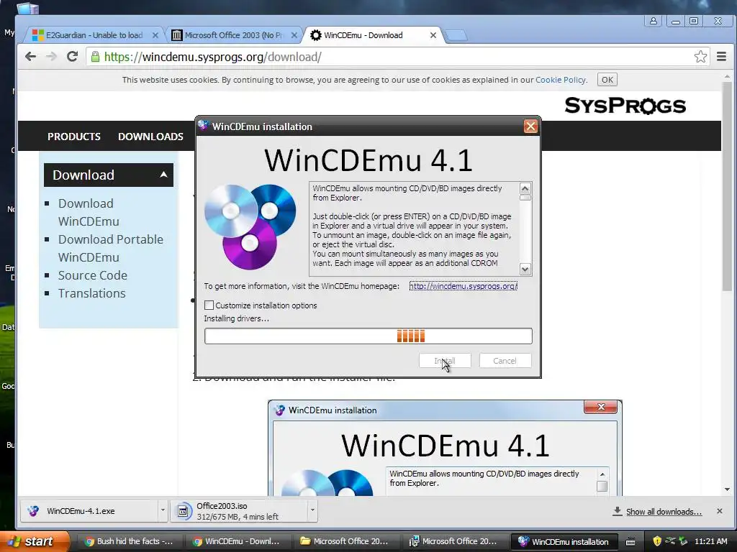737x552 pixels.
Task: Open the Translations link
Action: click(x=91, y=293)
